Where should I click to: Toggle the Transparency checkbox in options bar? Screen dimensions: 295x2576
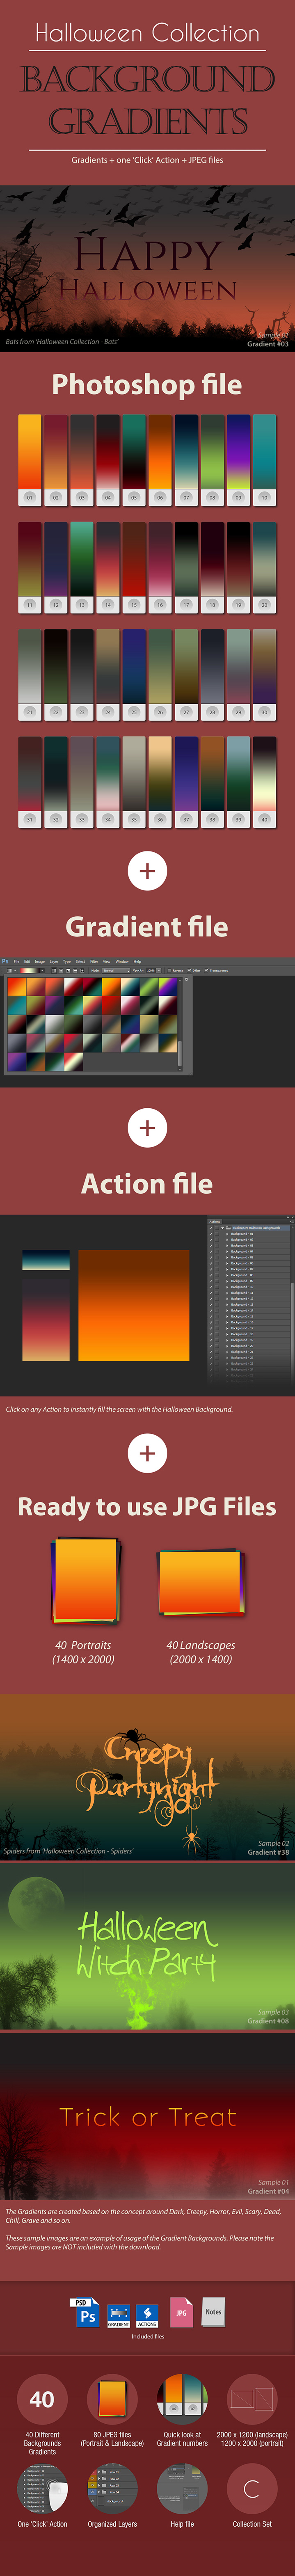(x=207, y=970)
